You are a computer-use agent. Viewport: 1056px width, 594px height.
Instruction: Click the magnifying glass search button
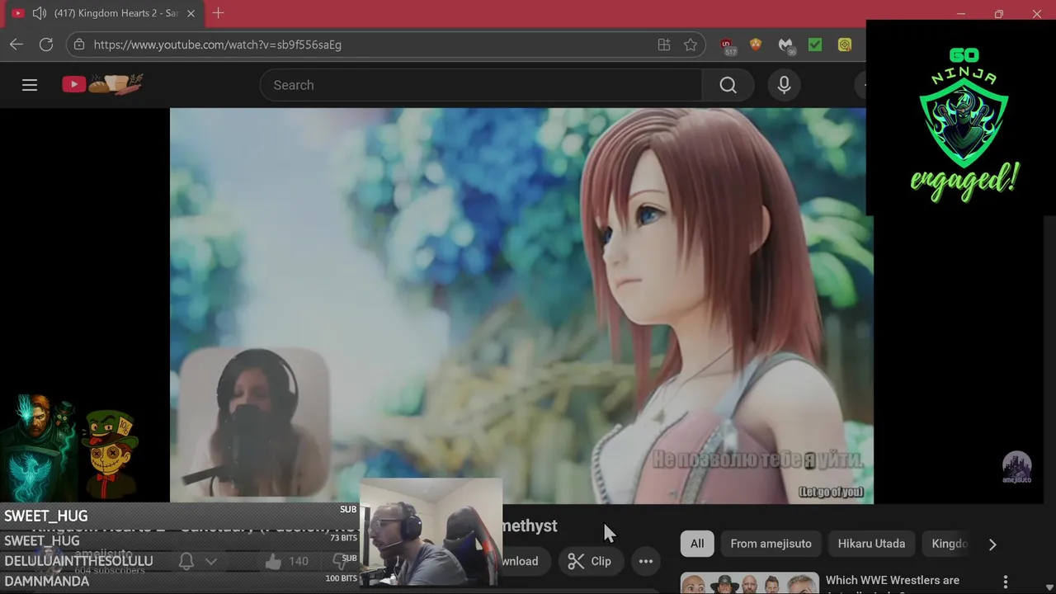[728, 85]
